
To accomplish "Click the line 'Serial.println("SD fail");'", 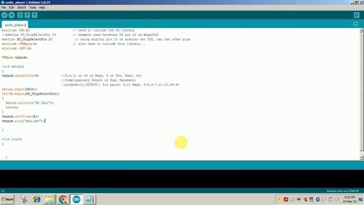I will click(x=30, y=102).
